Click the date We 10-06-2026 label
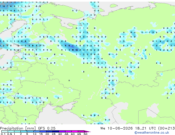175x135 pixels. point(116,128)
